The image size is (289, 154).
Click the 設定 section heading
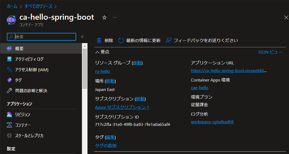[11, 149]
